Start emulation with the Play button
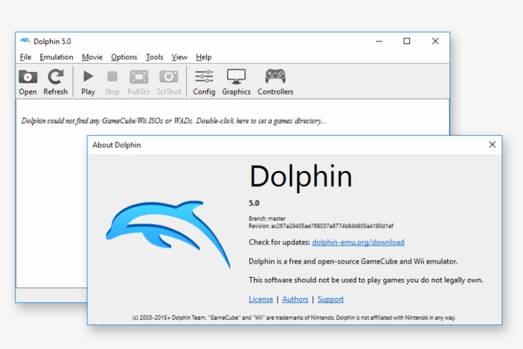Screen dimensions: 523x349 88,82
